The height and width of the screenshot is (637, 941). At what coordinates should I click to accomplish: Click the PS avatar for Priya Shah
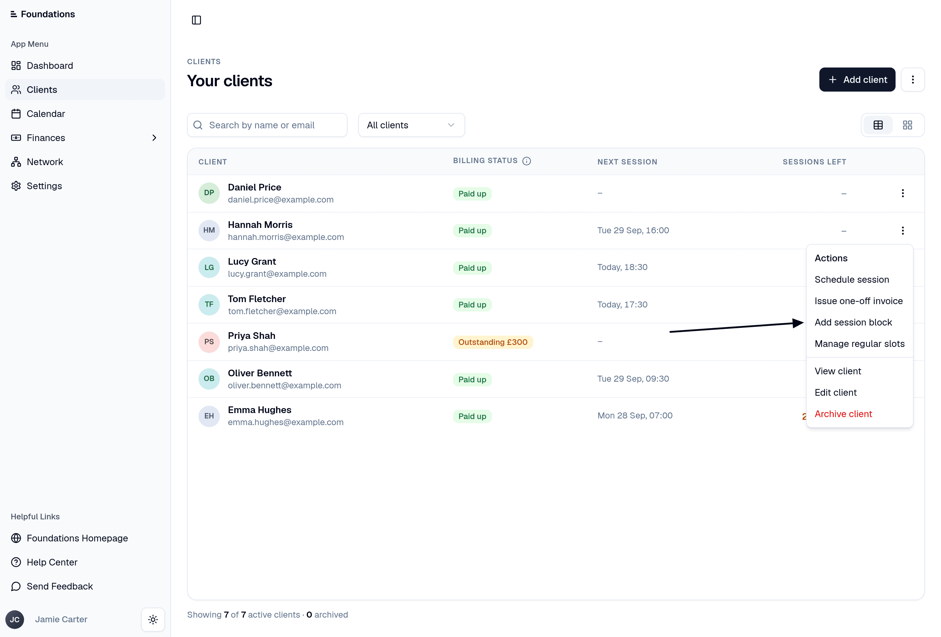click(x=209, y=342)
